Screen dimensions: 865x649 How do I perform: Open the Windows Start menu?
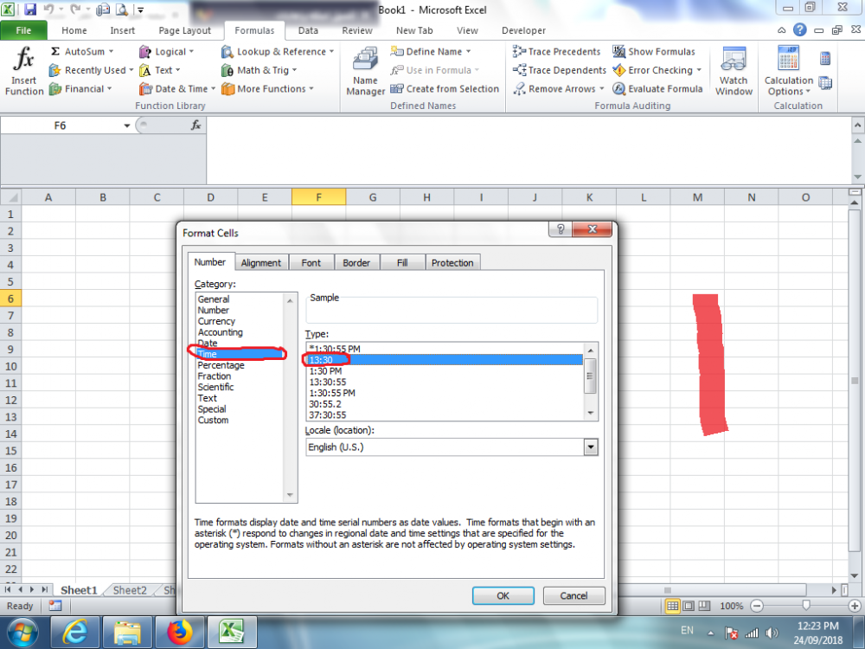tap(22, 632)
